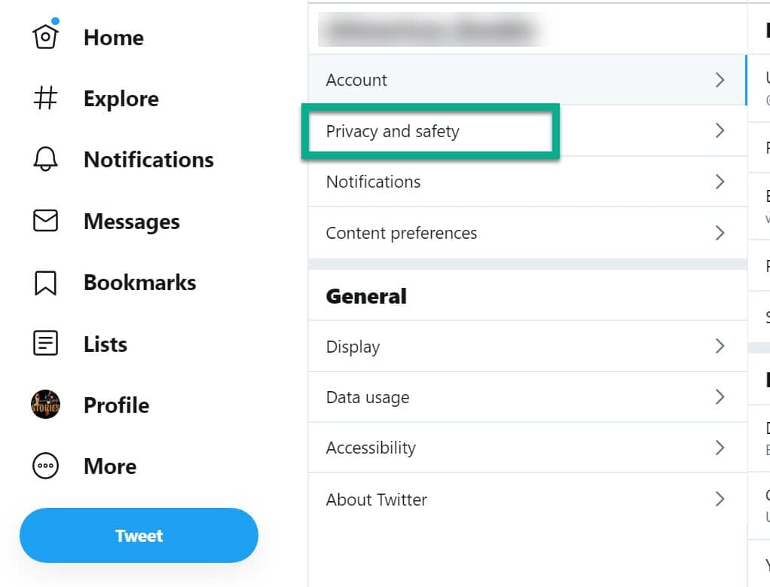The height and width of the screenshot is (587, 770).
Task: Open the Notifications settings entry
Action: (x=527, y=182)
